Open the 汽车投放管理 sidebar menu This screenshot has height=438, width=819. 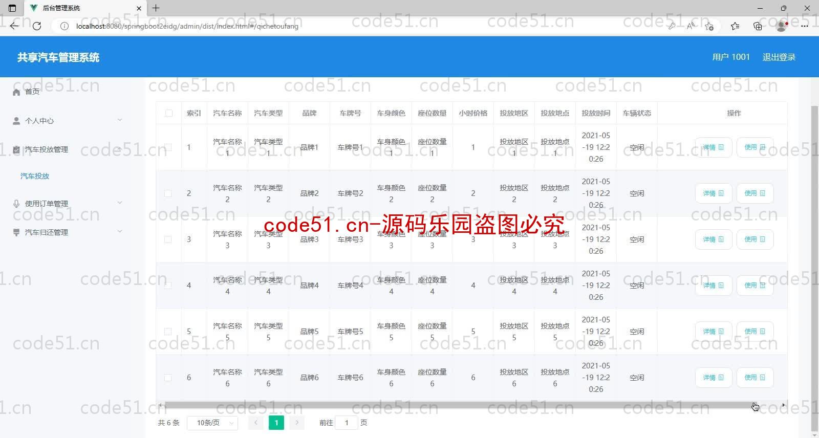pos(47,149)
